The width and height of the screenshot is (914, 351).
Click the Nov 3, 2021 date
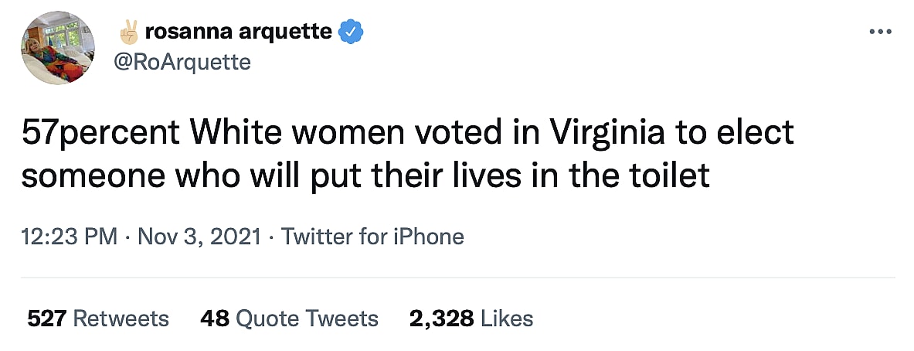[199, 236]
